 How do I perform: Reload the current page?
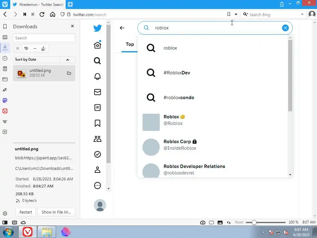(42, 14)
